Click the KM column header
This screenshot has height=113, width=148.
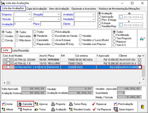[x=68, y=56]
